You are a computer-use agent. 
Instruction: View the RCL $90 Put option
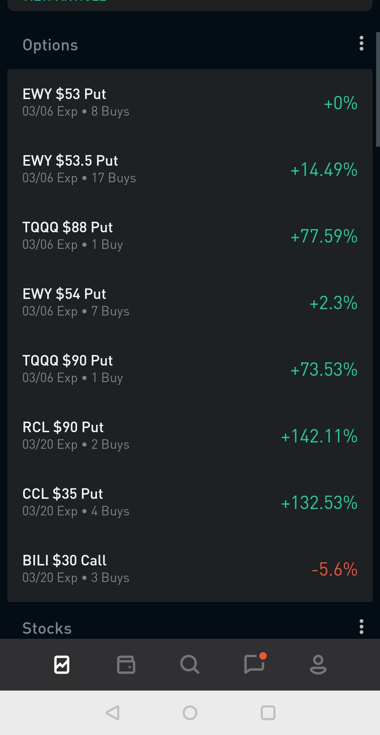point(190,436)
